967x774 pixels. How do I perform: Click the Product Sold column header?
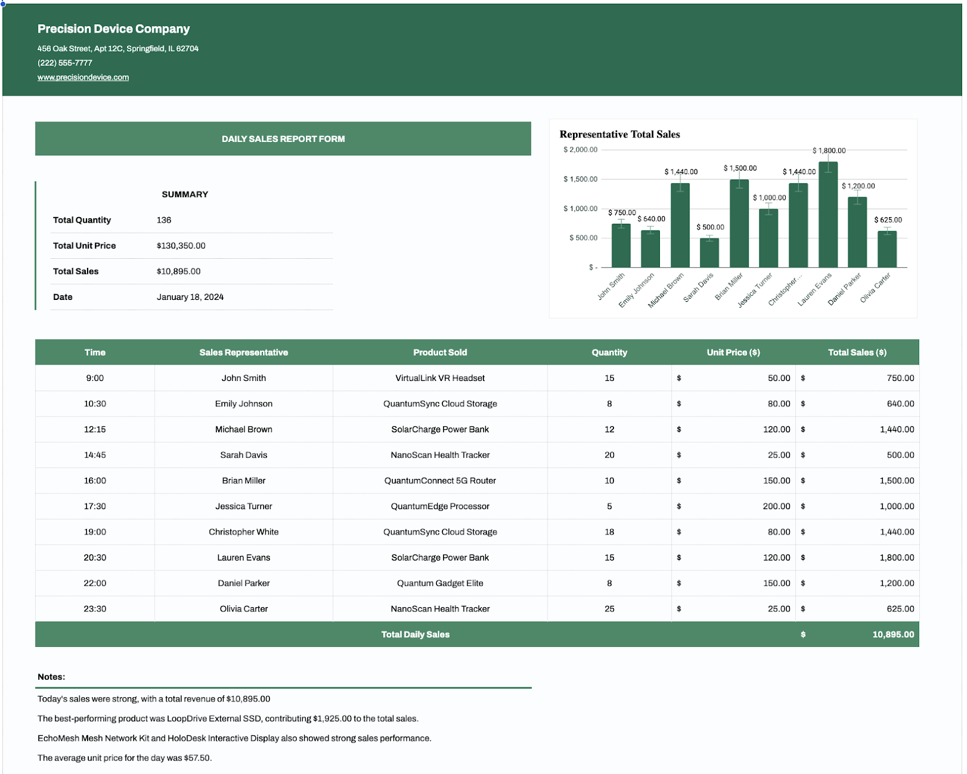440,352
